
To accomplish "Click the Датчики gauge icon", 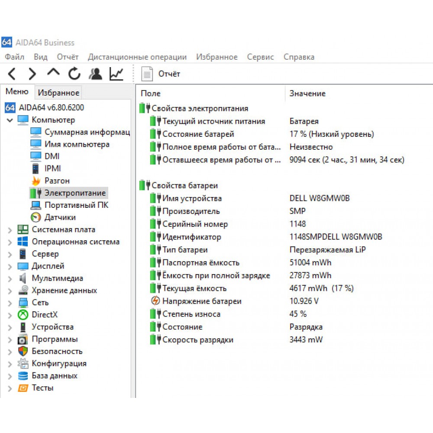I will [x=36, y=217].
